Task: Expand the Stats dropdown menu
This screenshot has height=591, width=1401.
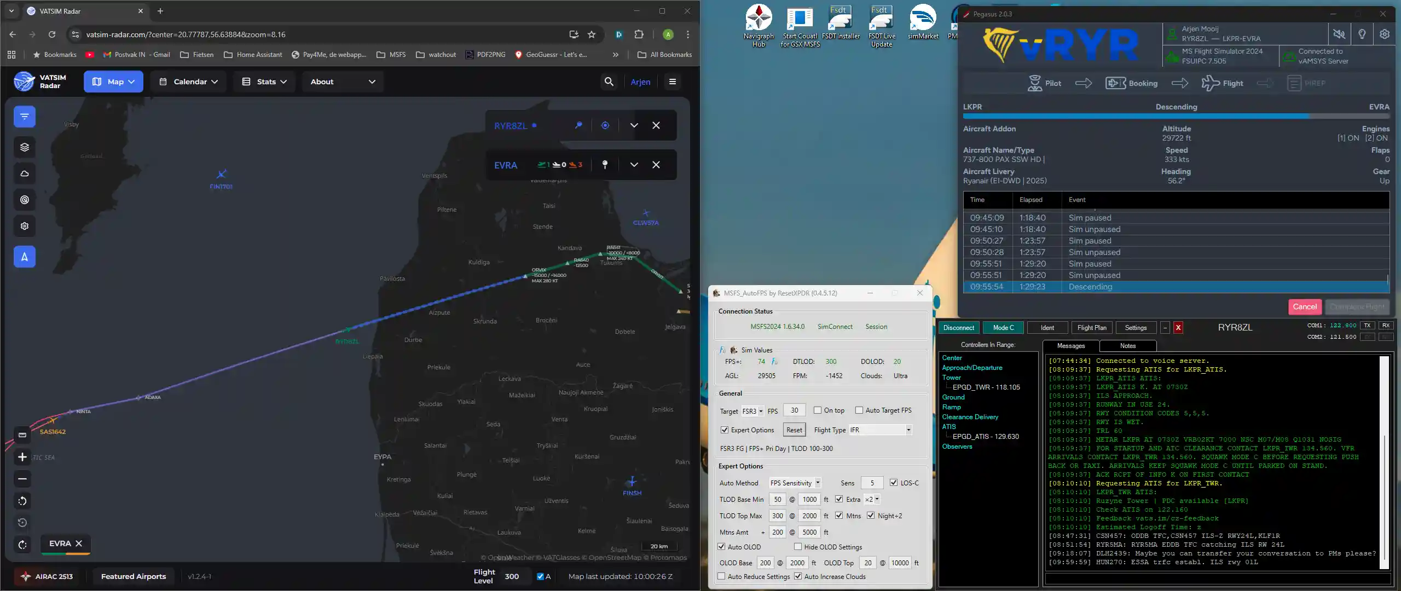Action: 264,82
